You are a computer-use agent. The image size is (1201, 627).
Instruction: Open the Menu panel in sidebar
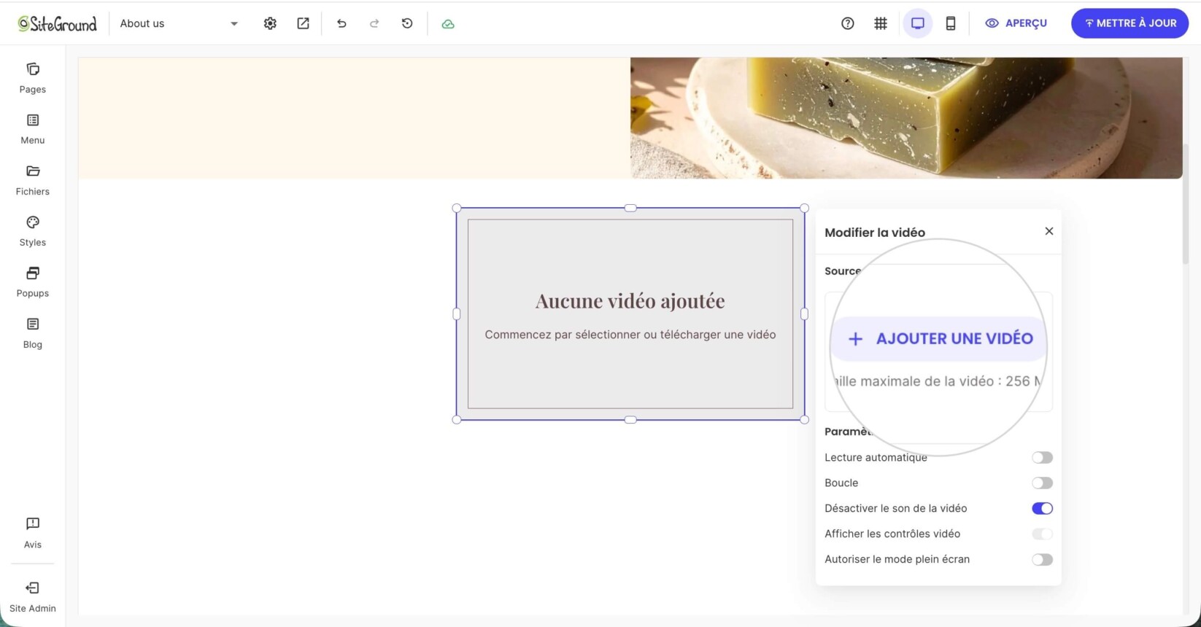pyautogui.click(x=33, y=129)
